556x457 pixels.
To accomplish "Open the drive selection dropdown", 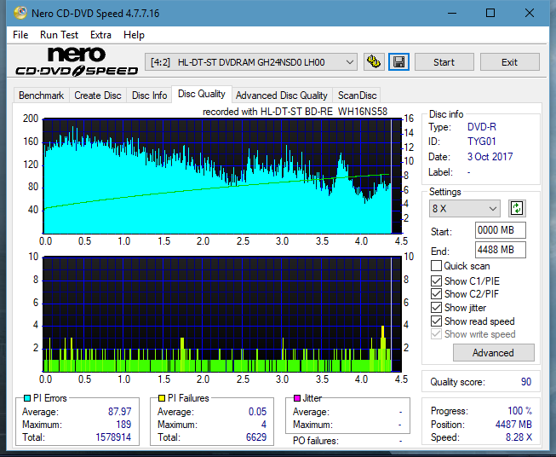I will (x=251, y=62).
